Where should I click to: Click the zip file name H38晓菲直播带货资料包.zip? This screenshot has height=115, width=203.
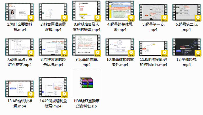86,103
